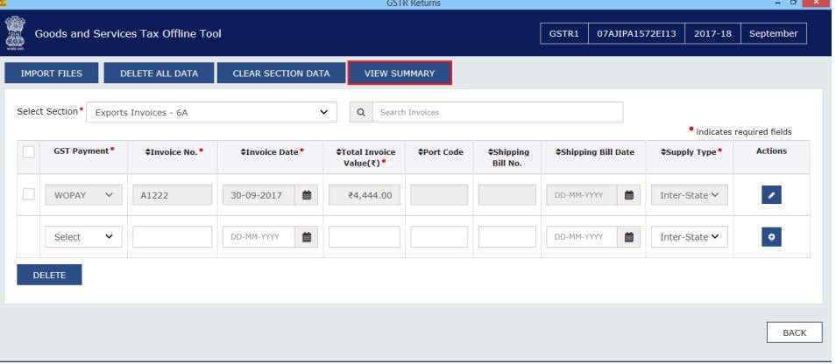Sort table by Port Code column

pos(441,151)
